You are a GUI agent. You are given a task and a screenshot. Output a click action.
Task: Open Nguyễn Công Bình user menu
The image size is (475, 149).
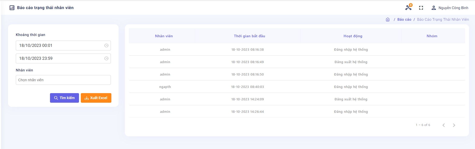pyautogui.click(x=453, y=8)
